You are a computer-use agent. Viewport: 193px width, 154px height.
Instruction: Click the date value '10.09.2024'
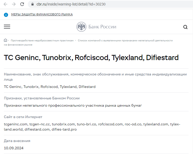click(x=14, y=148)
